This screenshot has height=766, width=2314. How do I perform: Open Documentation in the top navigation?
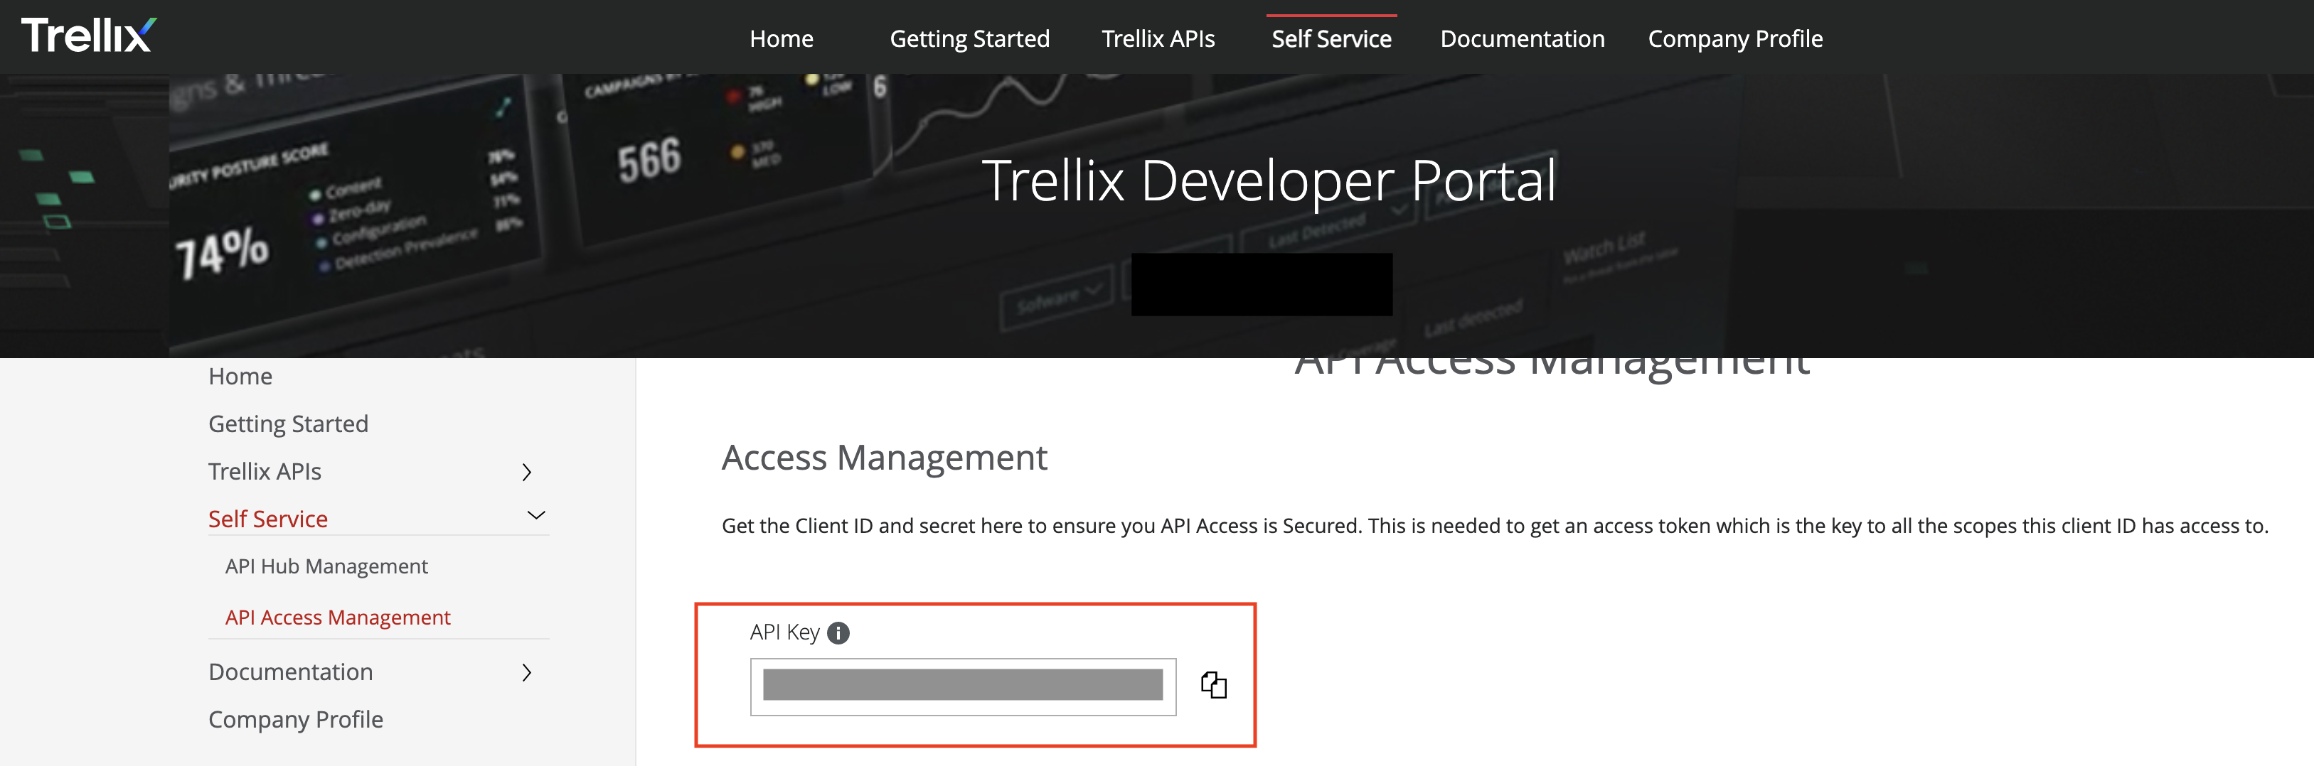[1522, 38]
